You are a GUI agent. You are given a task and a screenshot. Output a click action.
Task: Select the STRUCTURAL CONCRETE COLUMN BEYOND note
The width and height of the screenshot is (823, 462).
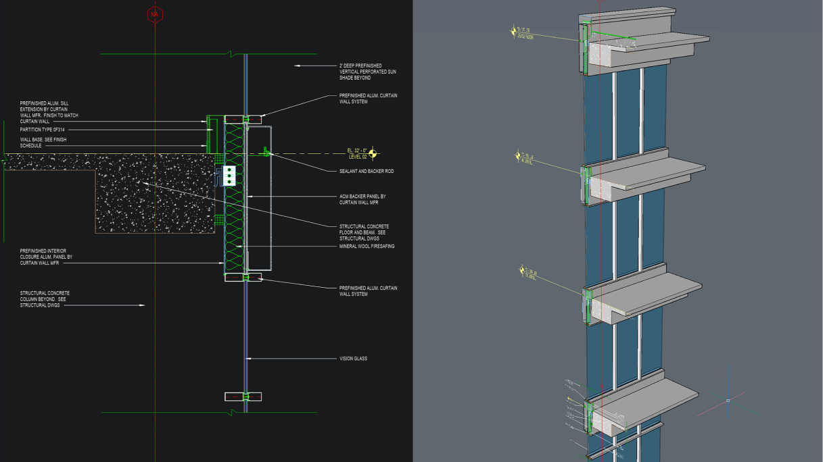pos(43,299)
